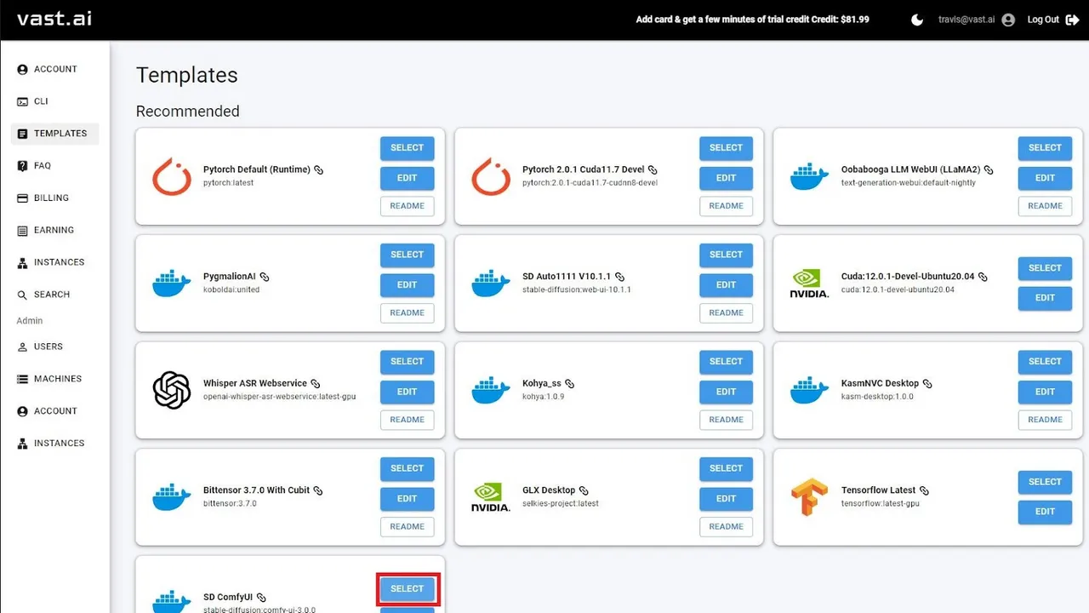This screenshot has height=613, width=1089.
Task: Click link icon beside Bittensor 3.7.0 With Cubit
Action: (318, 491)
